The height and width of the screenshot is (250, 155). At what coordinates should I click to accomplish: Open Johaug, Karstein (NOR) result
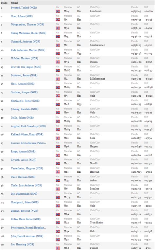(x=25, y=109)
